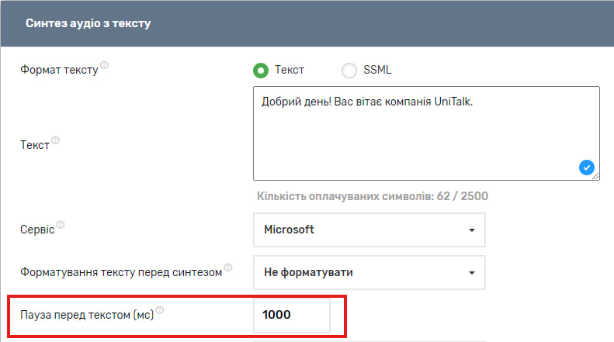Open the help tooltip icon beside Сервіс
The width and height of the screenshot is (614, 342).
click(x=61, y=226)
